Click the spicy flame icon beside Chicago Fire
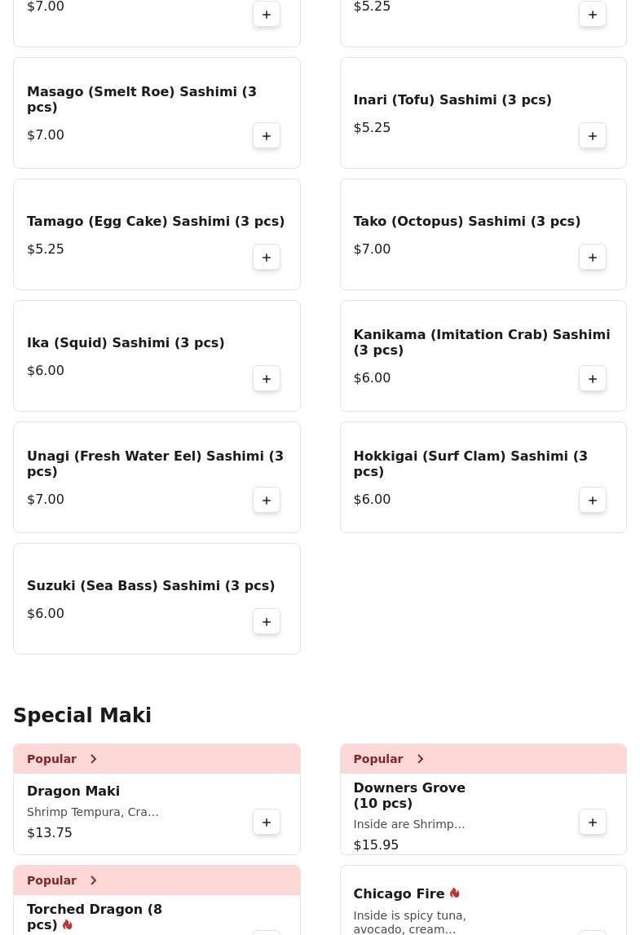This screenshot has width=640, height=935. (x=455, y=893)
